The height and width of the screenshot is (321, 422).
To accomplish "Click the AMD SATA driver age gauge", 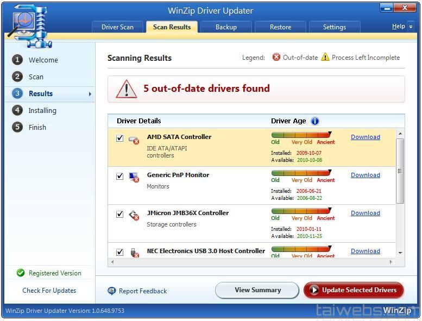I will click(301, 134).
